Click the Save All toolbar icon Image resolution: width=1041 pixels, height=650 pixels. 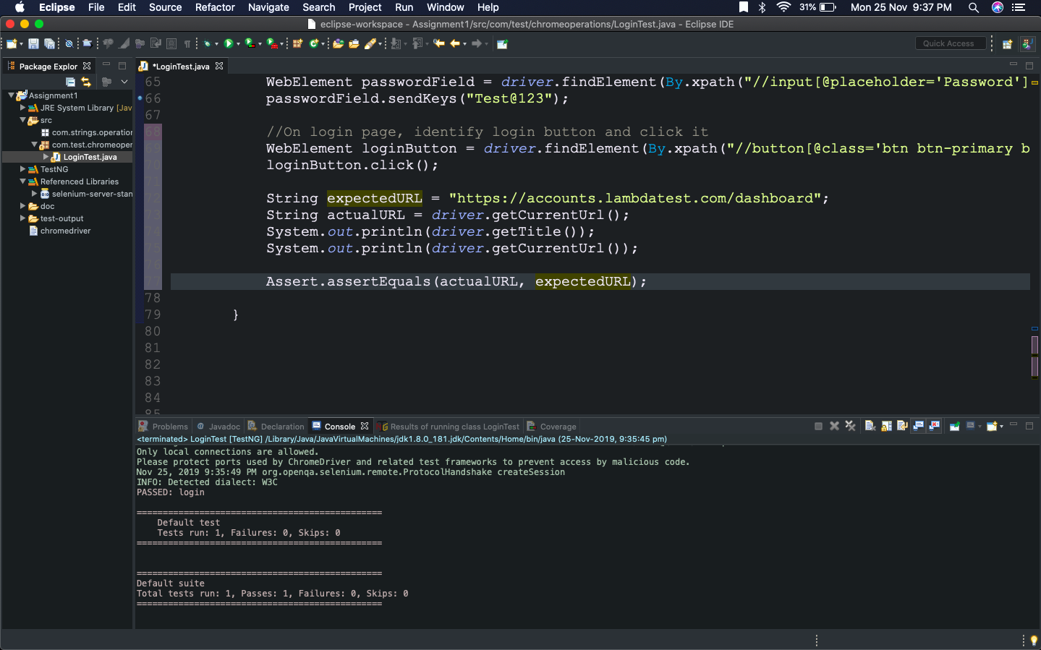49,44
